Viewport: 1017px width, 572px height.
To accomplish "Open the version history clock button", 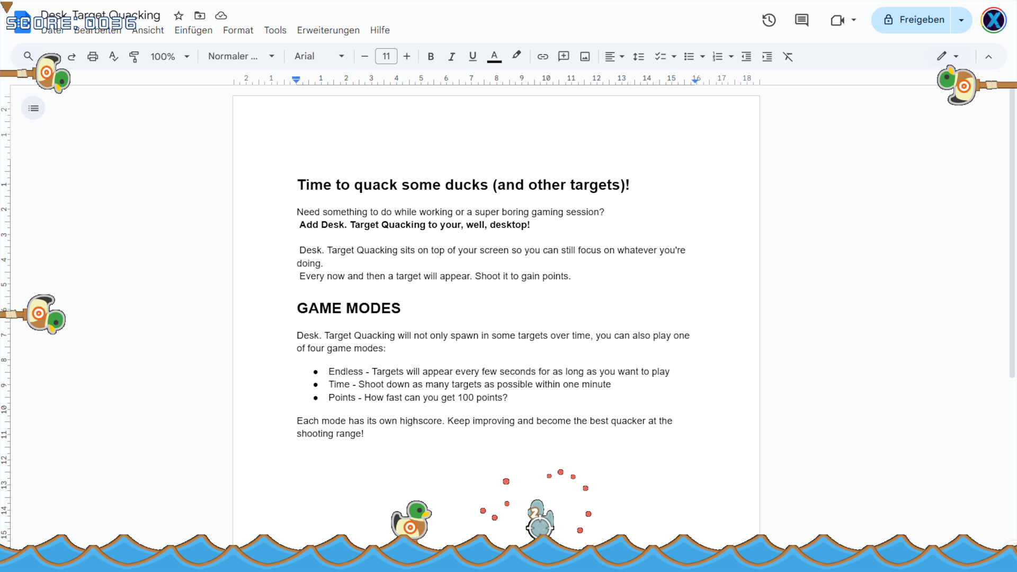I will point(769,20).
